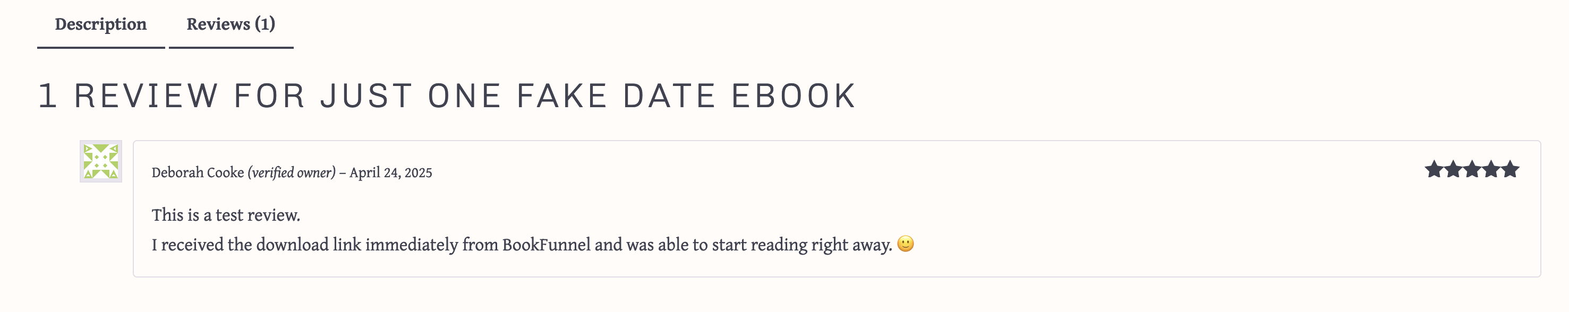Click the third rating star
The width and height of the screenshot is (1569, 312).
click(1472, 170)
